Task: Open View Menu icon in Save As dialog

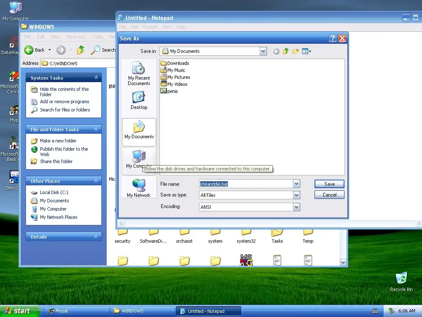Action: [x=307, y=51]
